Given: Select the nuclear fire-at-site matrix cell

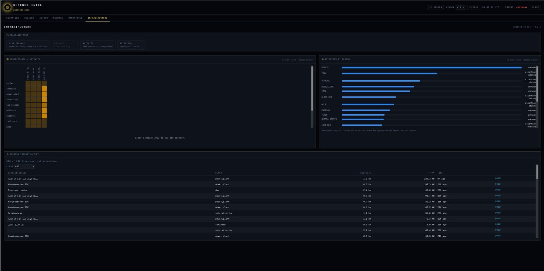Looking at the screenshot, I should (28, 83).
